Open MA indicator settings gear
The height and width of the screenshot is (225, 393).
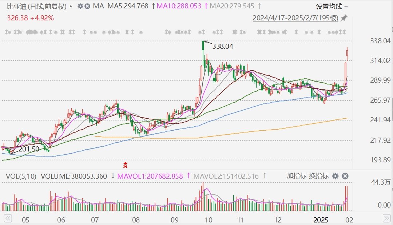(x=80, y=6)
